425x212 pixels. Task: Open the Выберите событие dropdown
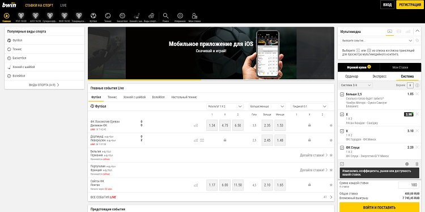[376, 40]
